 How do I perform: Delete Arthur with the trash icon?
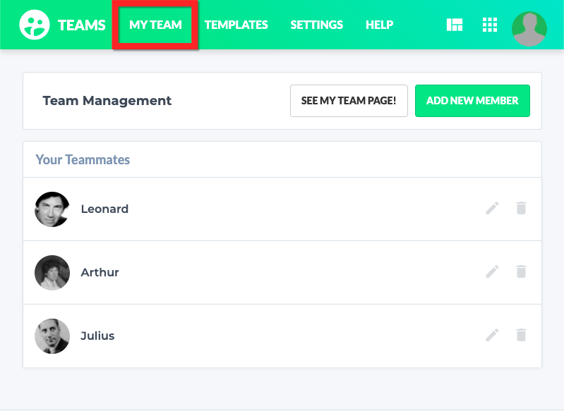click(x=521, y=271)
